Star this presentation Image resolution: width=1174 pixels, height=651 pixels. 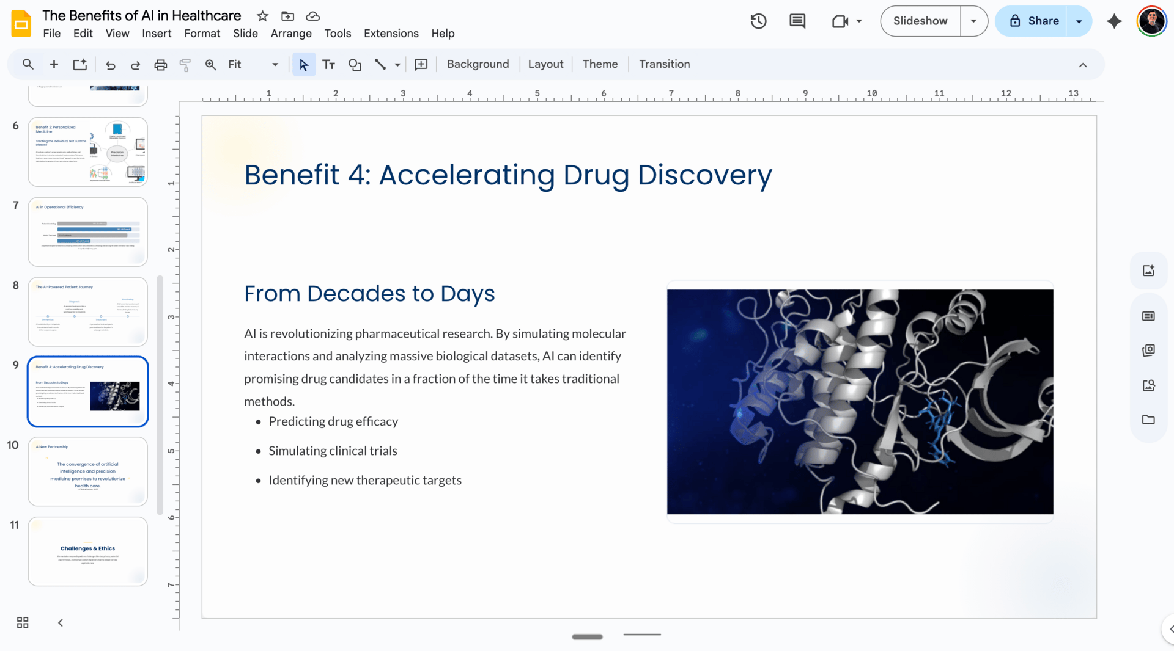coord(262,16)
